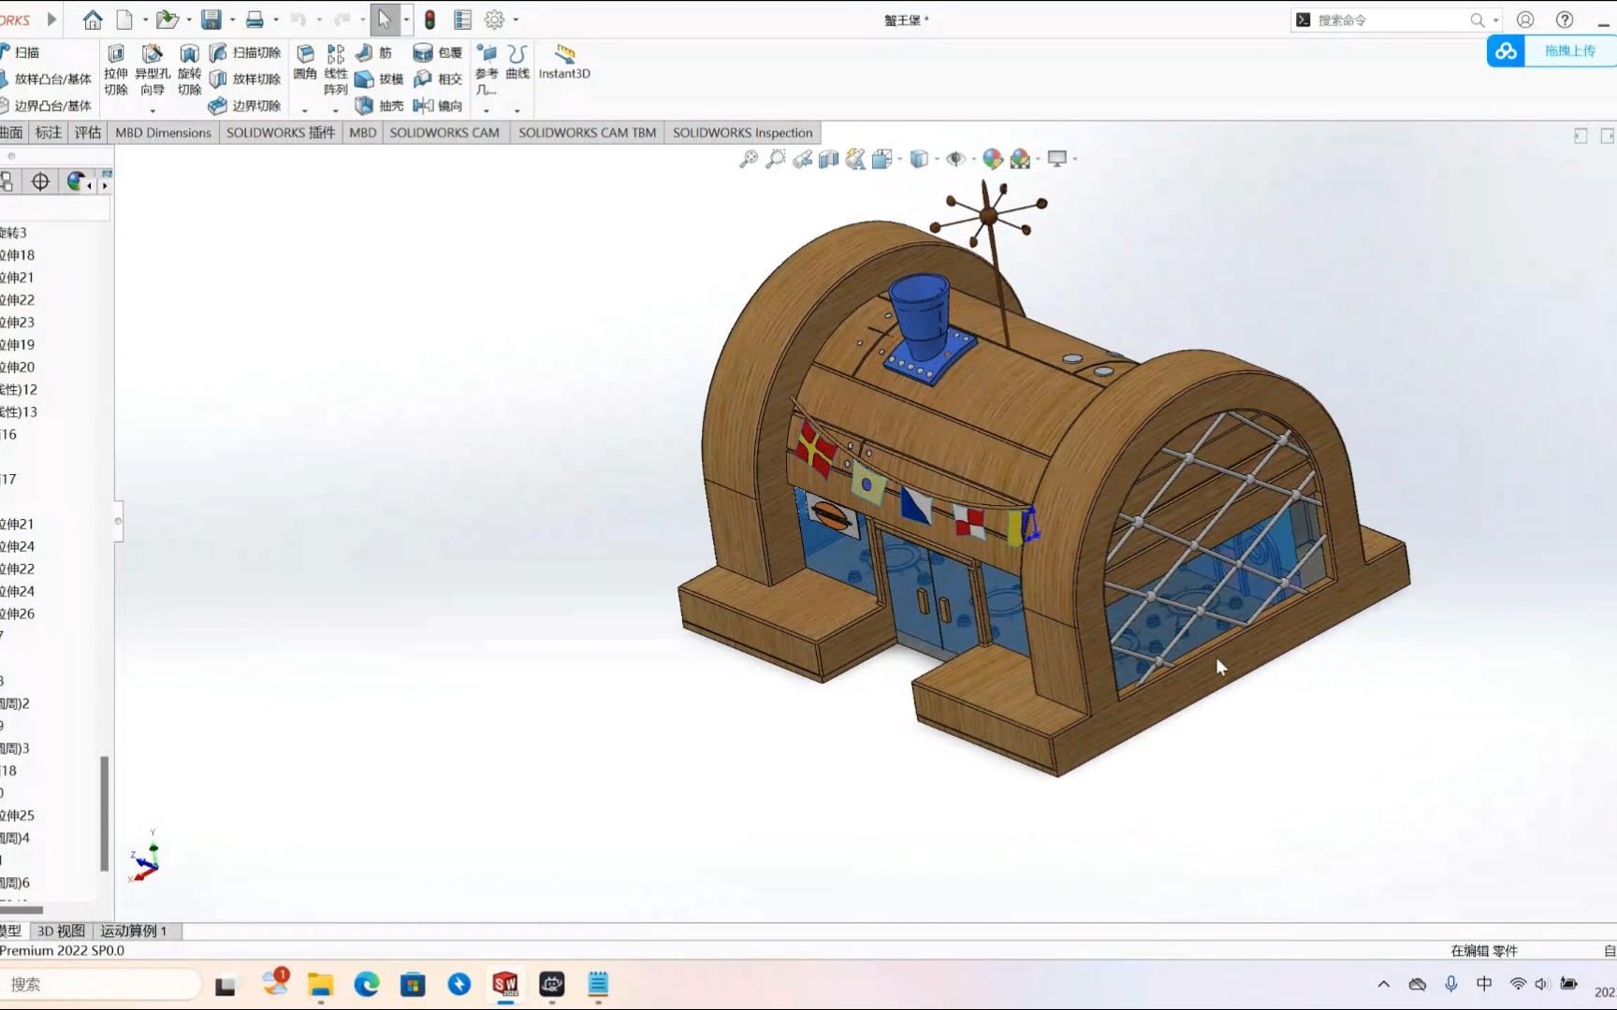Print using the printer icon
Viewport: 1617px width, 1010px height.
pos(255,20)
